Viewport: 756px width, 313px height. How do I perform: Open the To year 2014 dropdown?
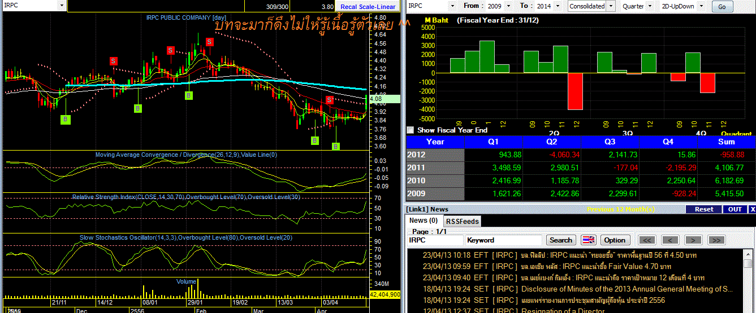[x=558, y=6]
